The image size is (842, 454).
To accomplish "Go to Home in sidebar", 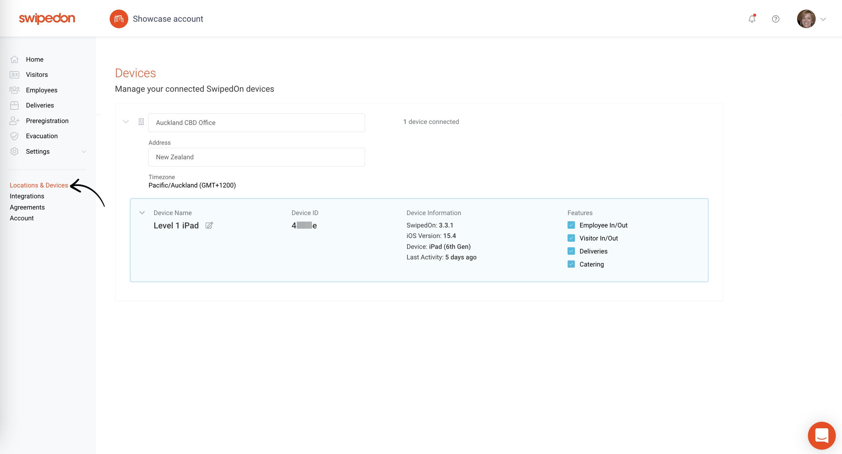I will pos(35,60).
